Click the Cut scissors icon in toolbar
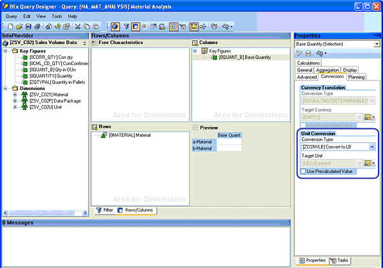This screenshot has height=268, width=383. point(78,26)
